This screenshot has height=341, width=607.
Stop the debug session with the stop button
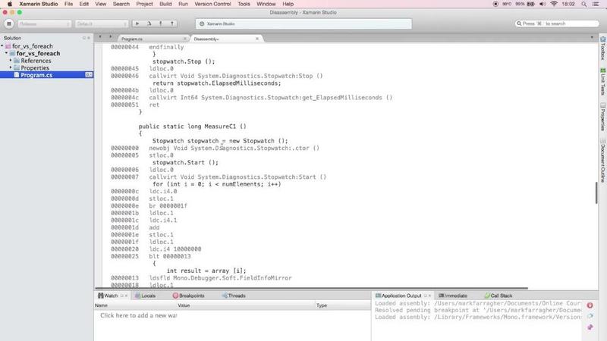[x=9, y=23]
